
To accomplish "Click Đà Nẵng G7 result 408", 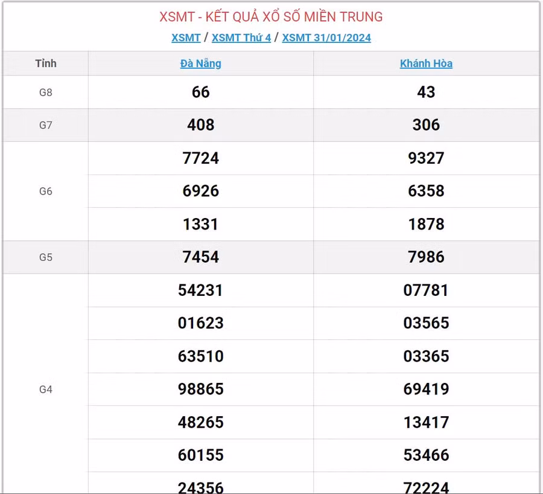I will point(201,125).
